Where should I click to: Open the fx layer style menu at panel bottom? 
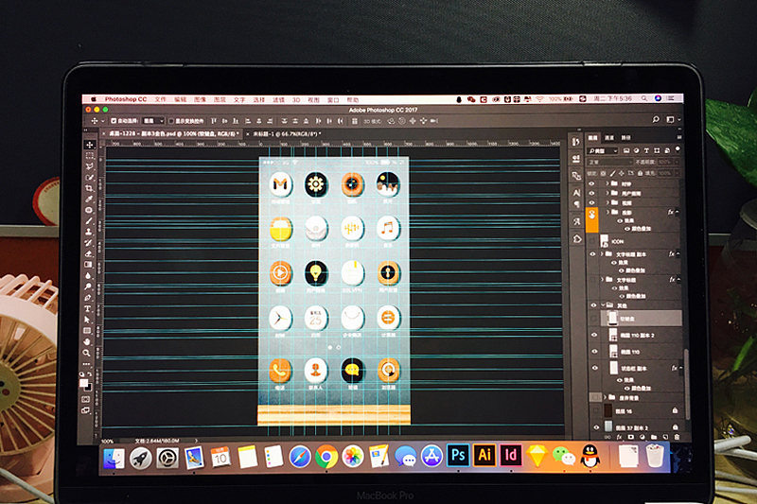tap(620, 437)
